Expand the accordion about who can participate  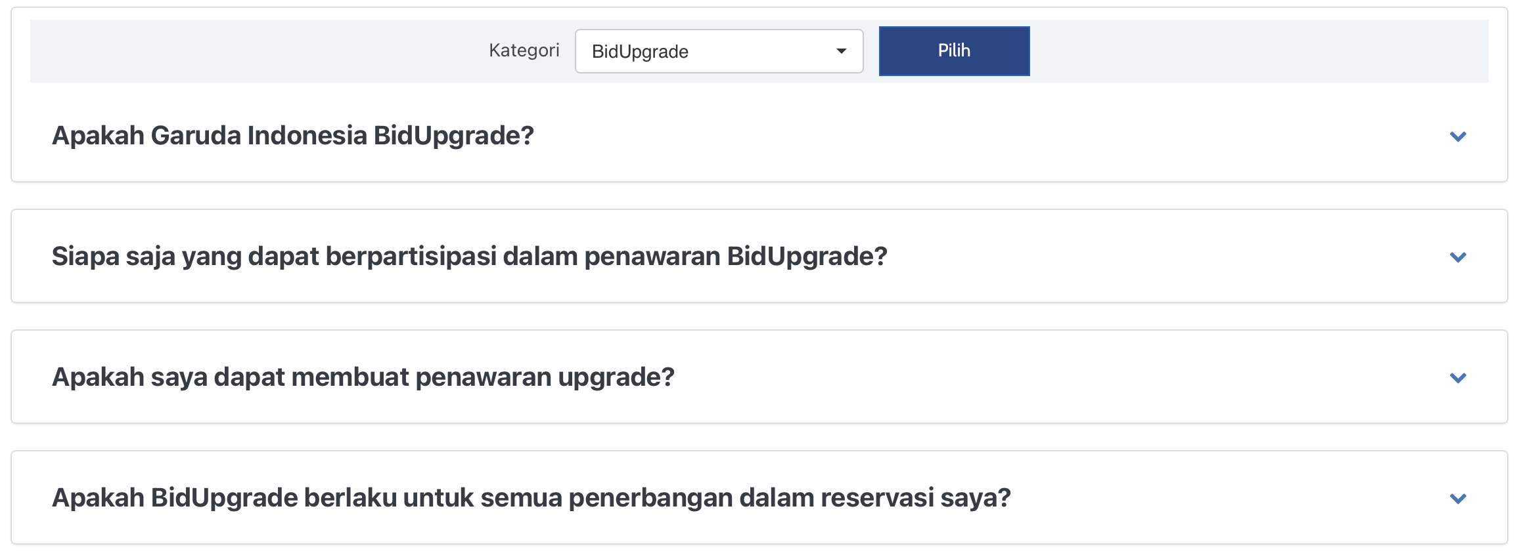point(759,257)
